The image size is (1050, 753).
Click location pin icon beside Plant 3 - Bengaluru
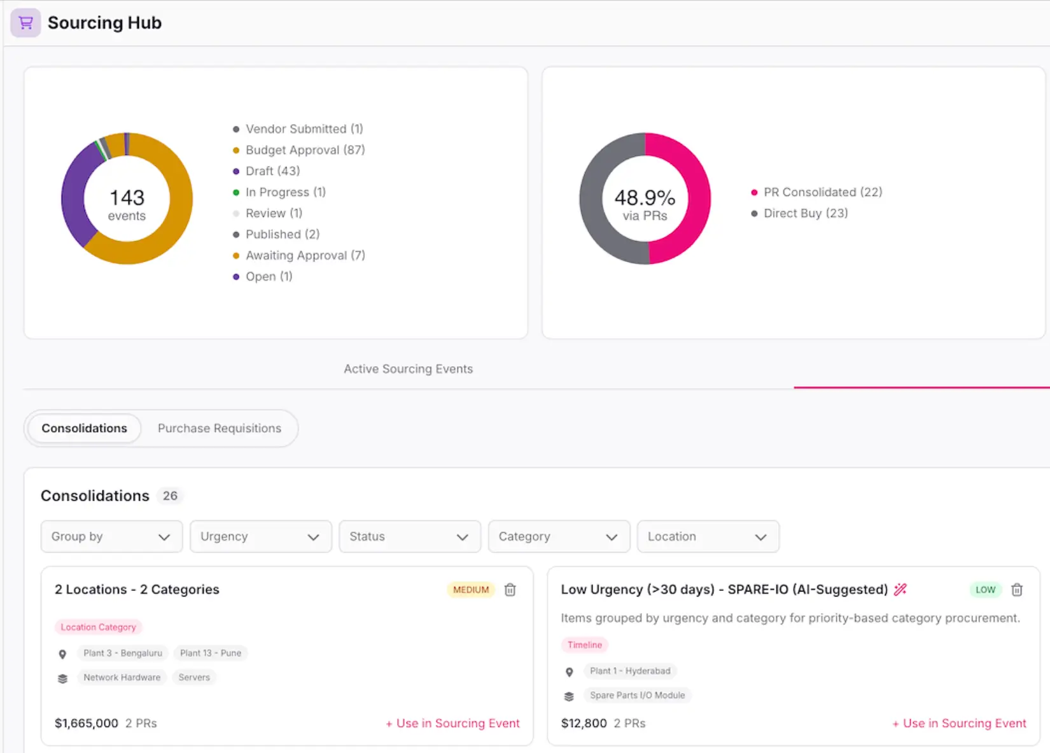pos(62,654)
